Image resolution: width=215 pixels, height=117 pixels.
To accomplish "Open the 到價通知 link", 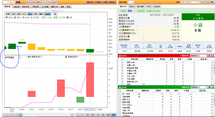I will [x=112, y=2].
